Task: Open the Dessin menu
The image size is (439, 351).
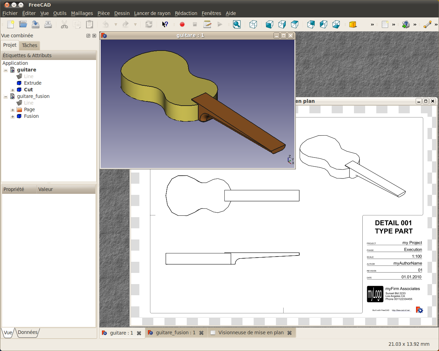Action: tap(122, 13)
